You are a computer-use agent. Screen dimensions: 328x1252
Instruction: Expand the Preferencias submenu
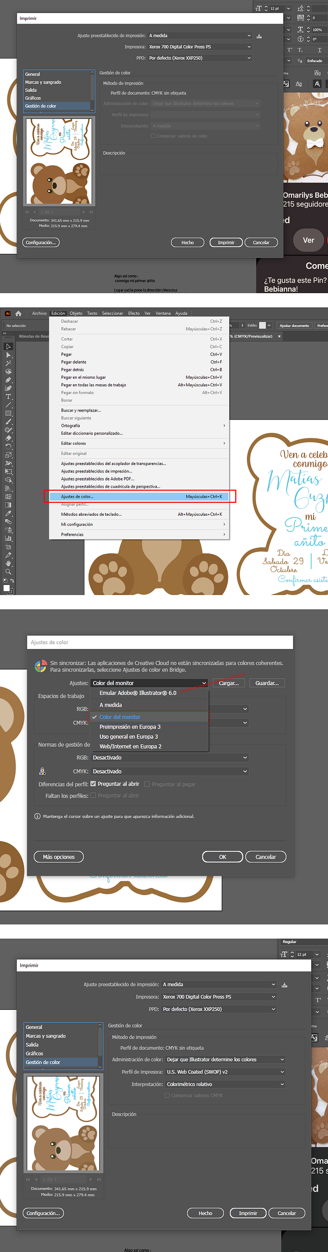coord(224,535)
